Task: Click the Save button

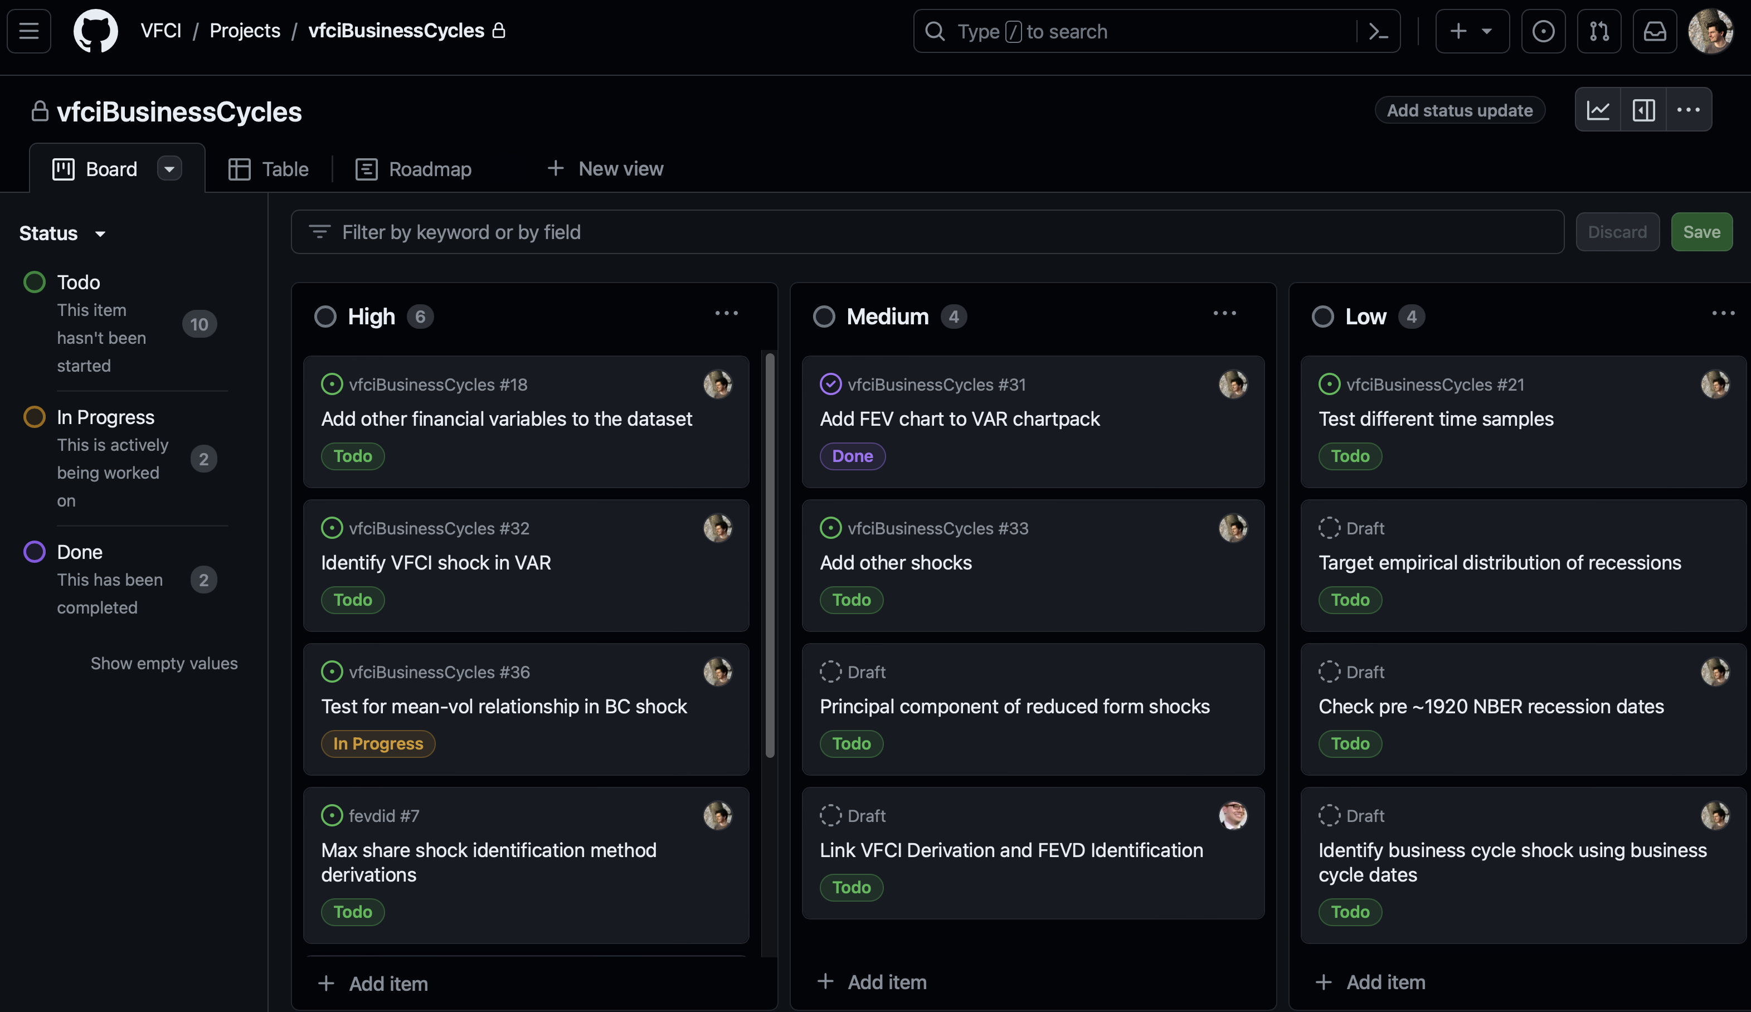Action: pyautogui.click(x=1701, y=232)
